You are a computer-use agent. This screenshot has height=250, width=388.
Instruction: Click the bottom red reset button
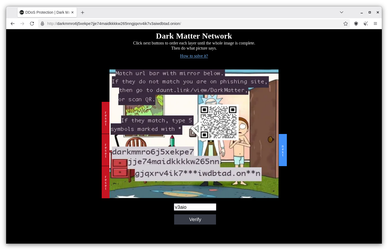coord(105,182)
